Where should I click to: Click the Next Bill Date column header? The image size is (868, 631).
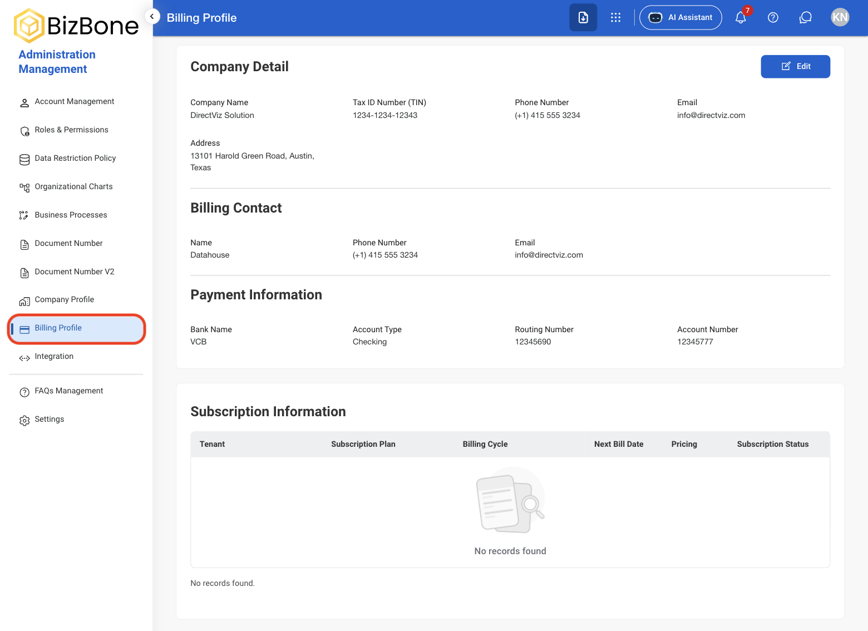coord(619,444)
